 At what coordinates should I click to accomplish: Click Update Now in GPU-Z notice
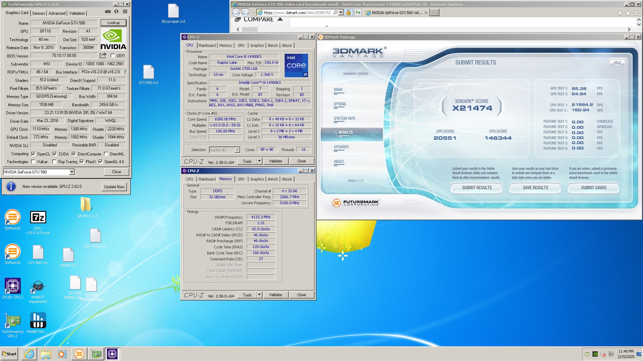coord(114,187)
